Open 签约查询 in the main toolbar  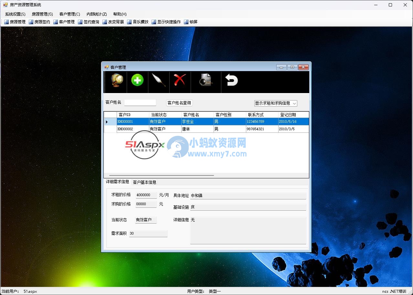[89, 22]
